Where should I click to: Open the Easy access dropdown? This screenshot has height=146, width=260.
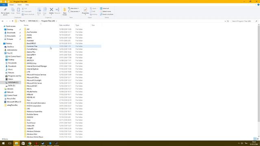(x=74, y=11)
